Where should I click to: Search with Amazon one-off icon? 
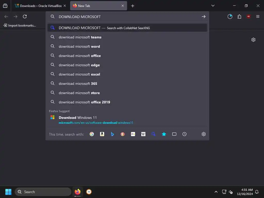pyautogui.click(x=102, y=134)
